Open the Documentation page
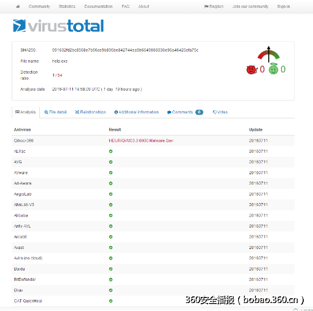This screenshot has height=311, width=313. tap(98, 7)
